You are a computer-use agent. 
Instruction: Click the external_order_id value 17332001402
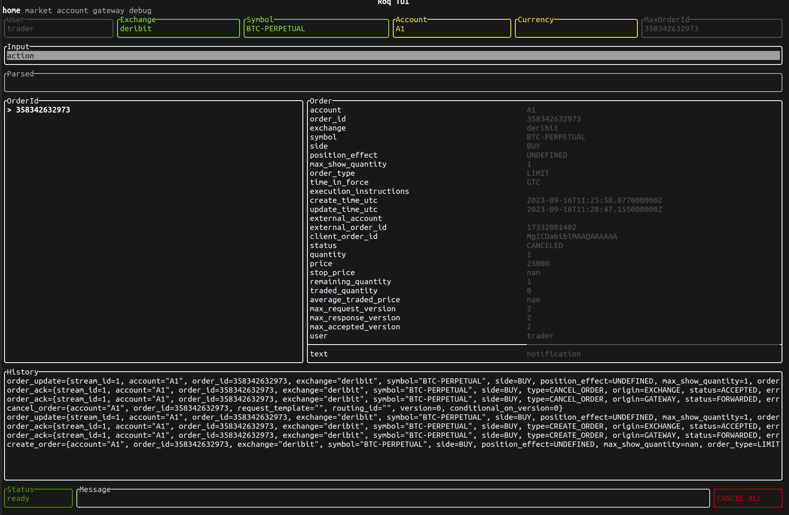tap(551, 227)
